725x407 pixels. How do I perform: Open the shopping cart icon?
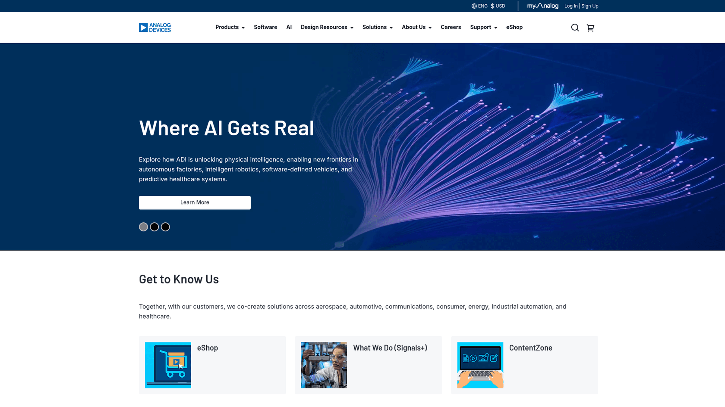tap(590, 28)
